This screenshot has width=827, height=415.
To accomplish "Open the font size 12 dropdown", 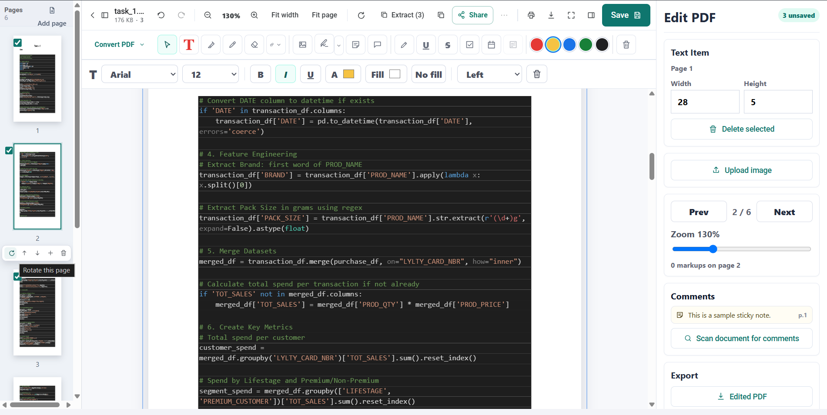I will (x=211, y=74).
